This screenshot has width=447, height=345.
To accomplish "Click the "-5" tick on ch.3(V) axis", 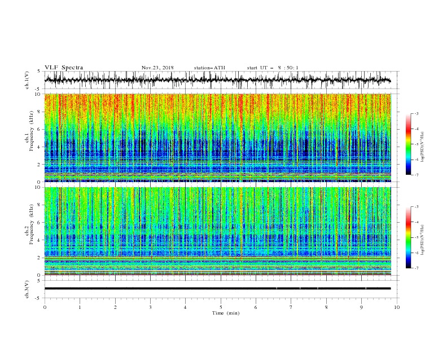I will point(38,298).
